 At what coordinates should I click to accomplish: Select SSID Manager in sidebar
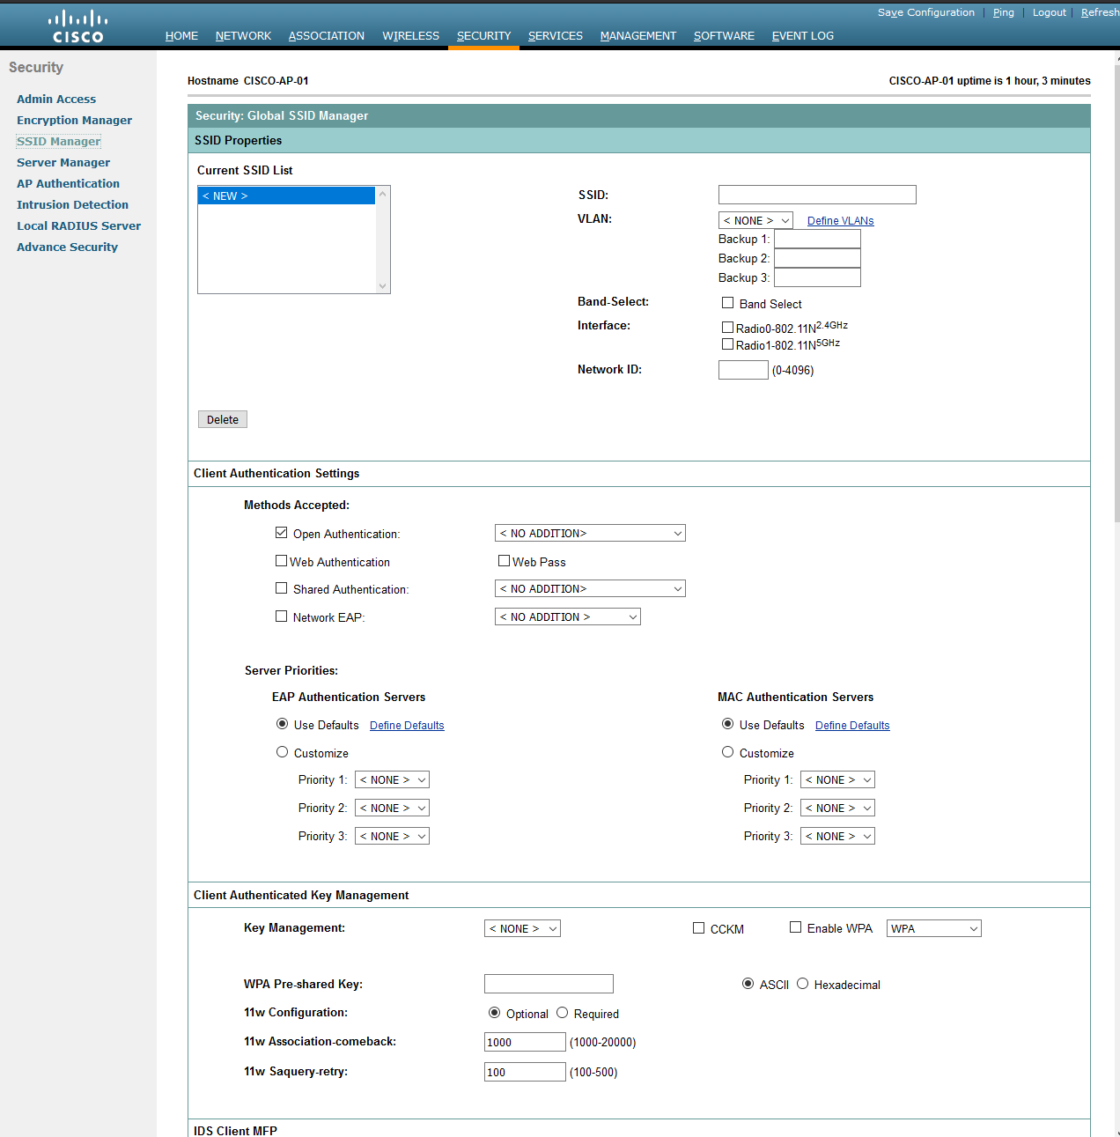[58, 142]
